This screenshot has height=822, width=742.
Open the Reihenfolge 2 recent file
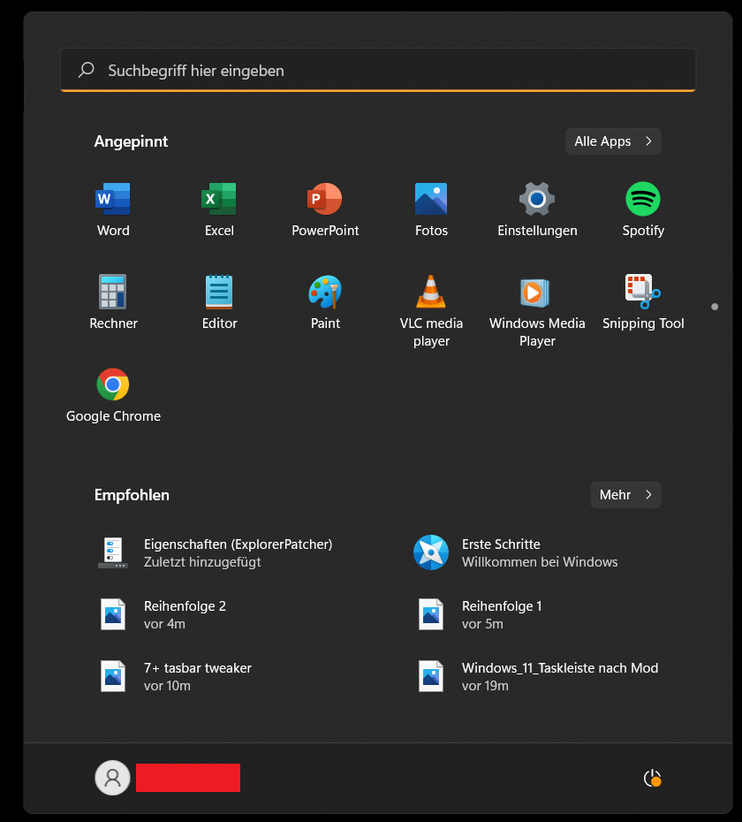point(185,614)
